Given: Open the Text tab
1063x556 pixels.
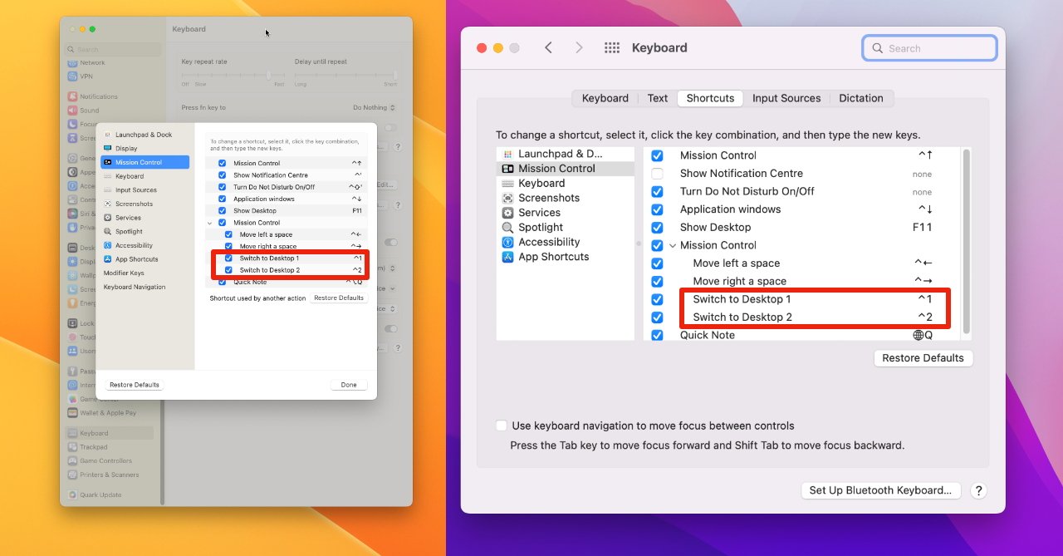Looking at the screenshot, I should point(658,98).
